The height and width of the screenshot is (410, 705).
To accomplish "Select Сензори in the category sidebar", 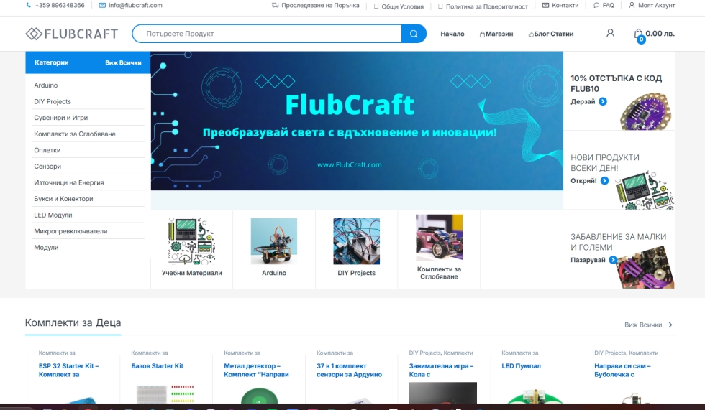I will point(47,167).
